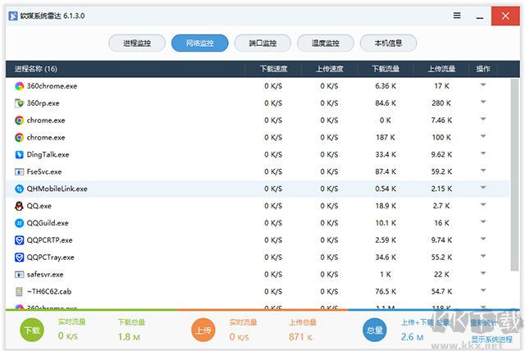This screenshot has height=351, width=525.
Task: Click the 360rp.exe icon
Action: pos(20,103)
